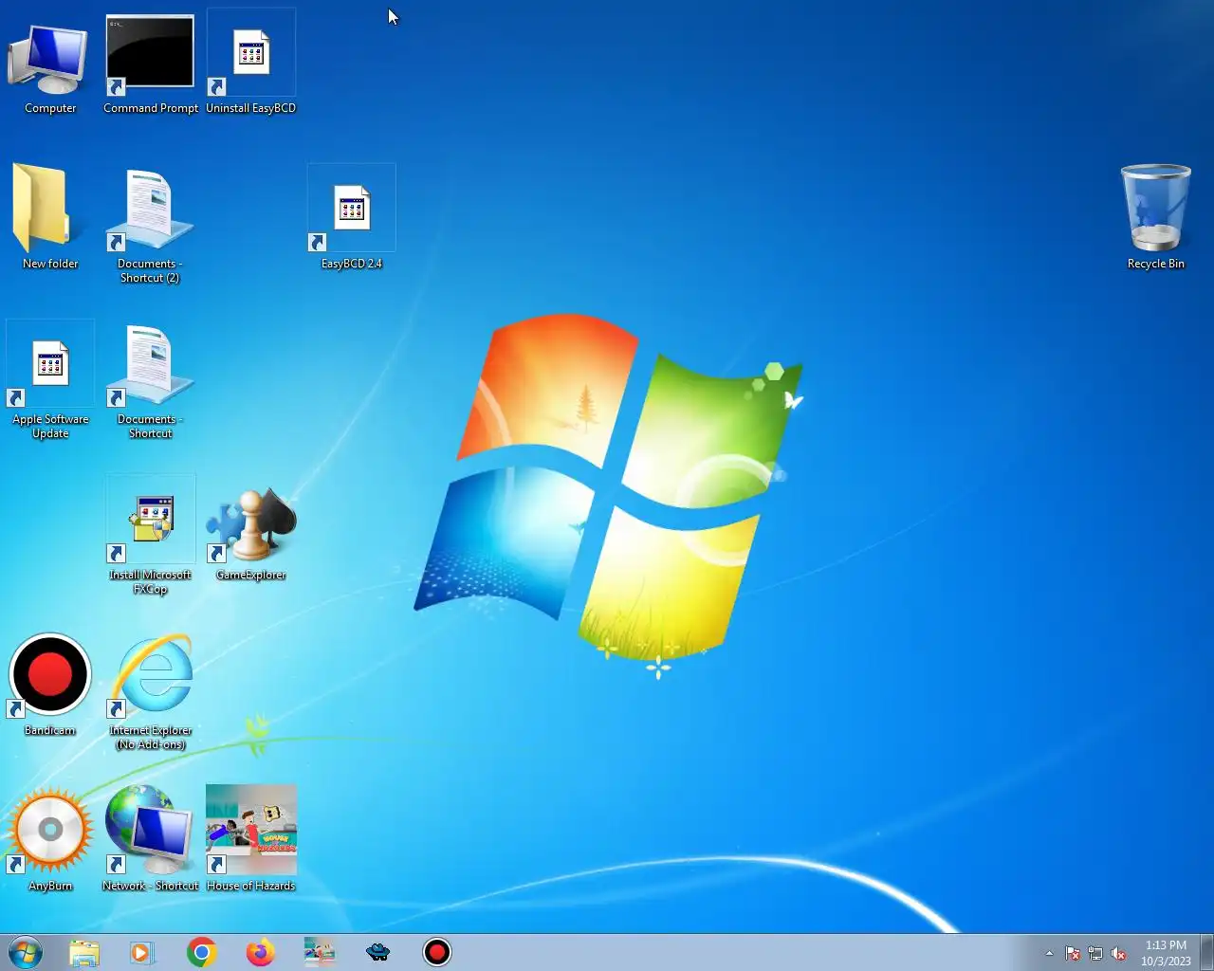
Task: Select the Apple Software Update shortcut
Action: (x=50, y=381)
